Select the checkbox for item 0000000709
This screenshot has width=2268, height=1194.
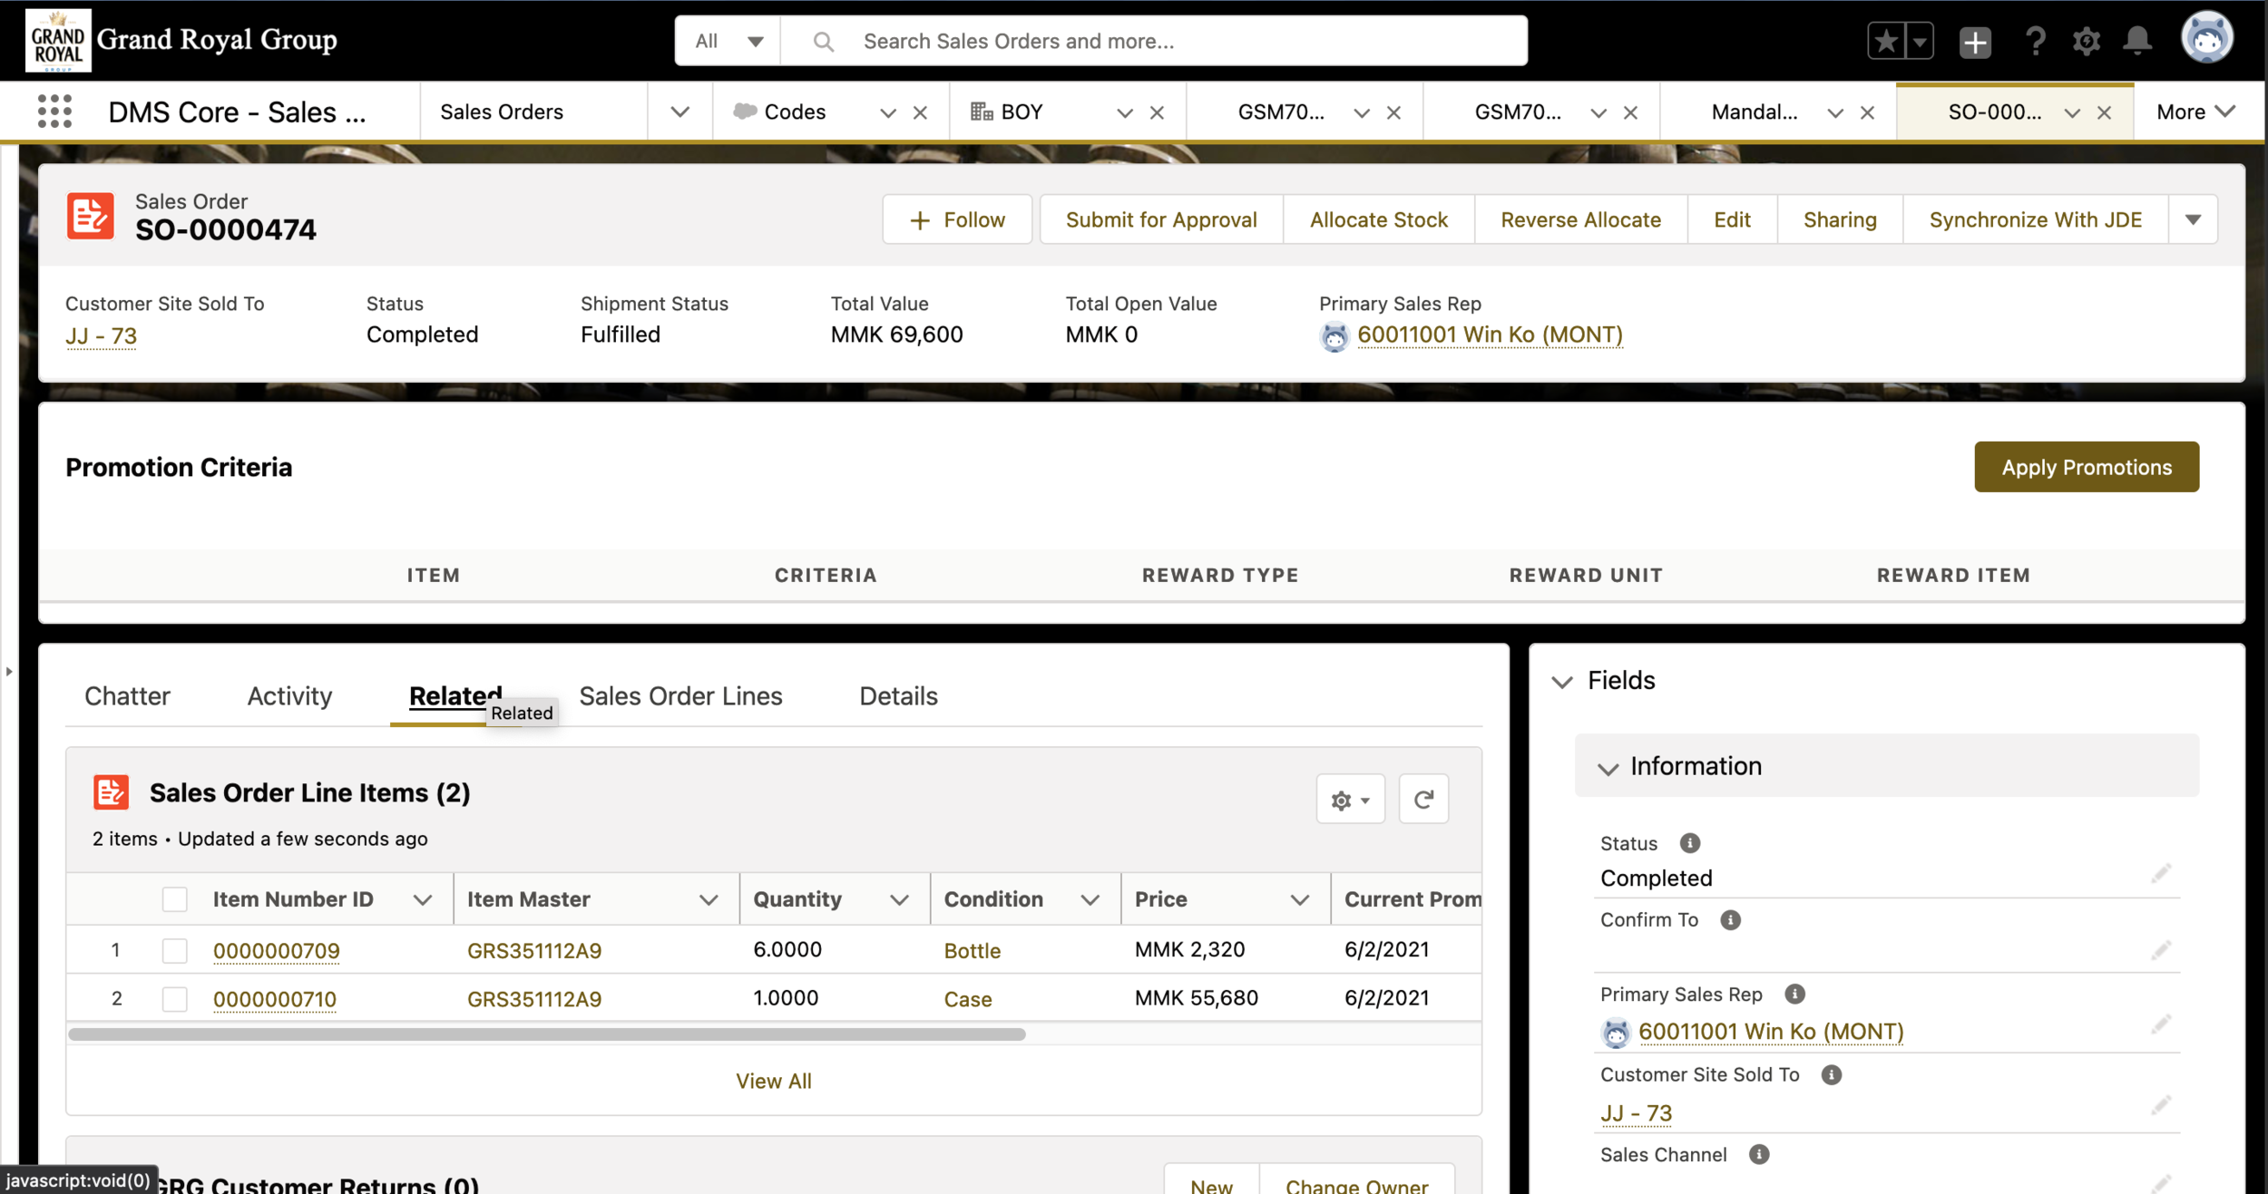174,950
